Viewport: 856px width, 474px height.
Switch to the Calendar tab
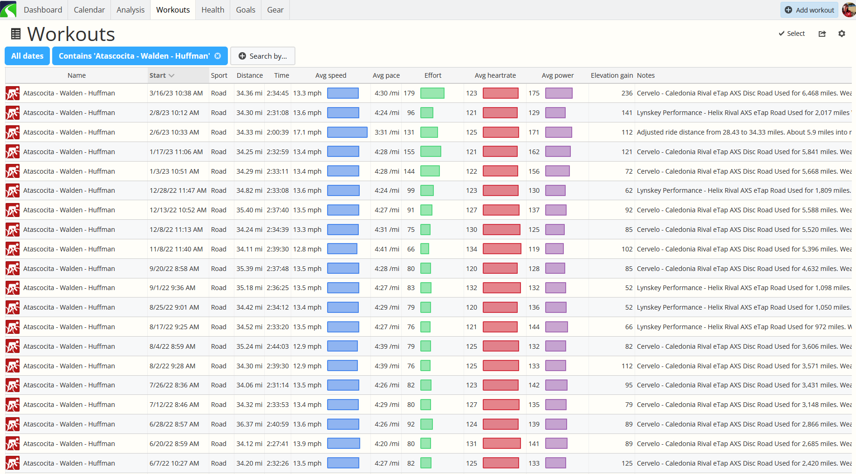tap(89, 10)
